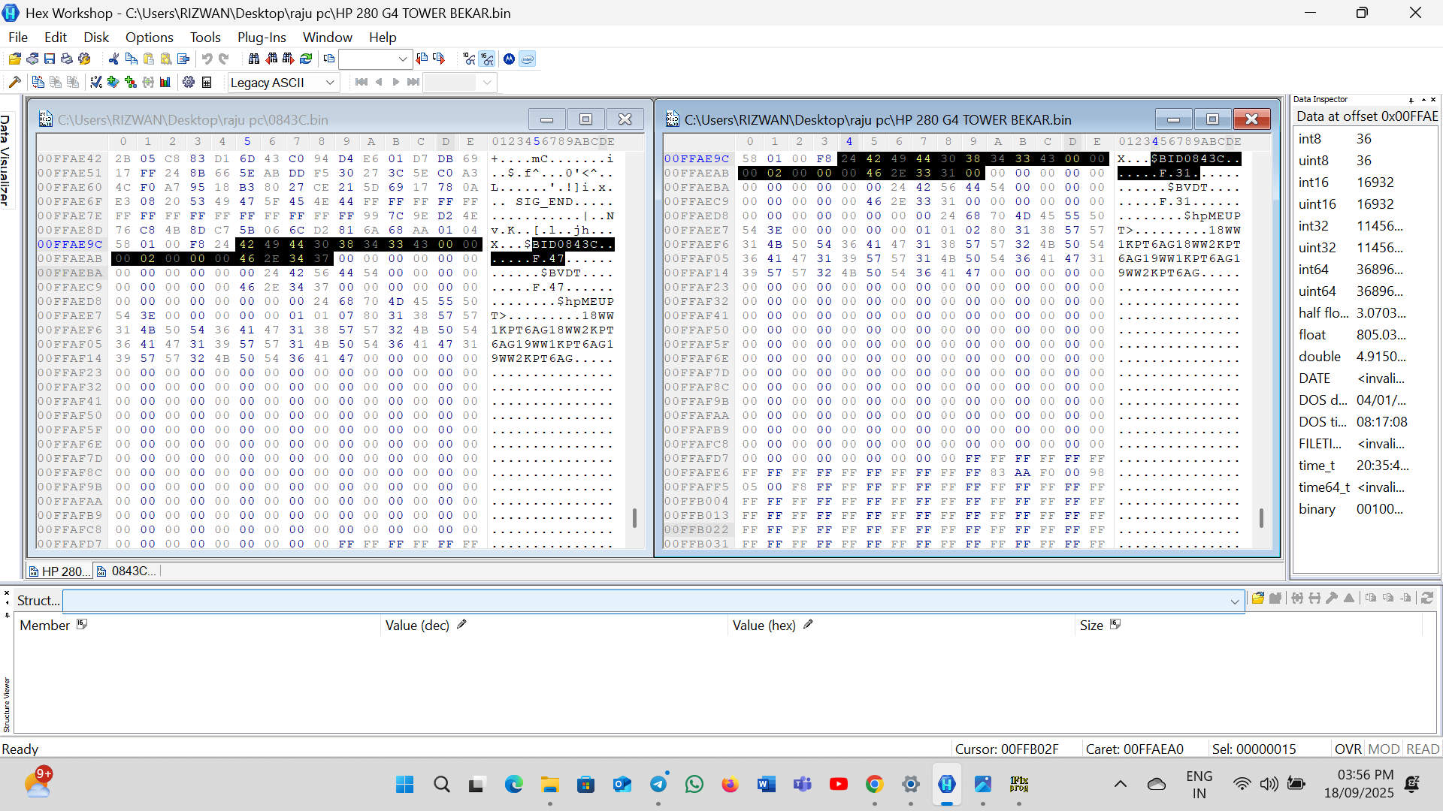Open the Plug-Ins menu
The height and width of the screenshot is (811, 1443).
point(262,37)
